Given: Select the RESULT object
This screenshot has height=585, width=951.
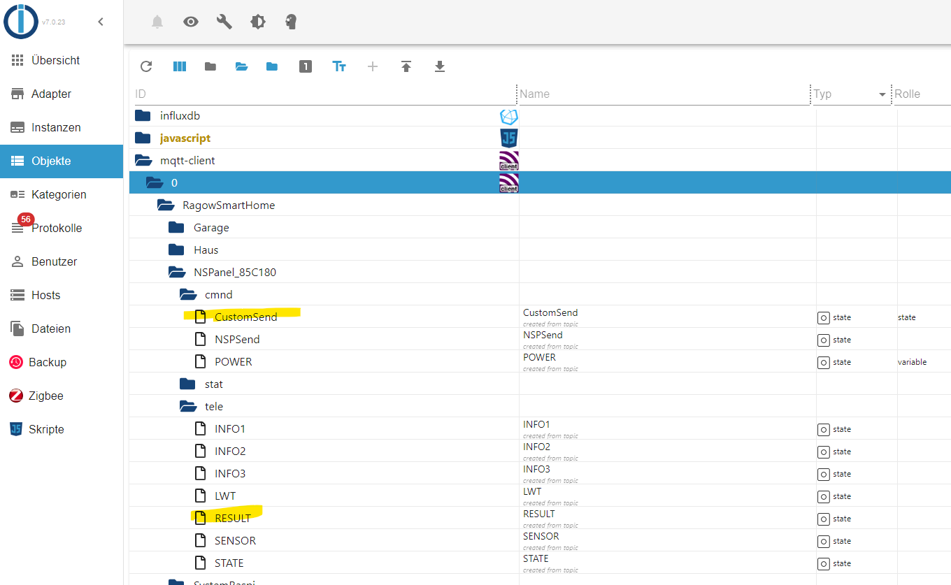Looking at the screenshot, I should tap(233, 518).
